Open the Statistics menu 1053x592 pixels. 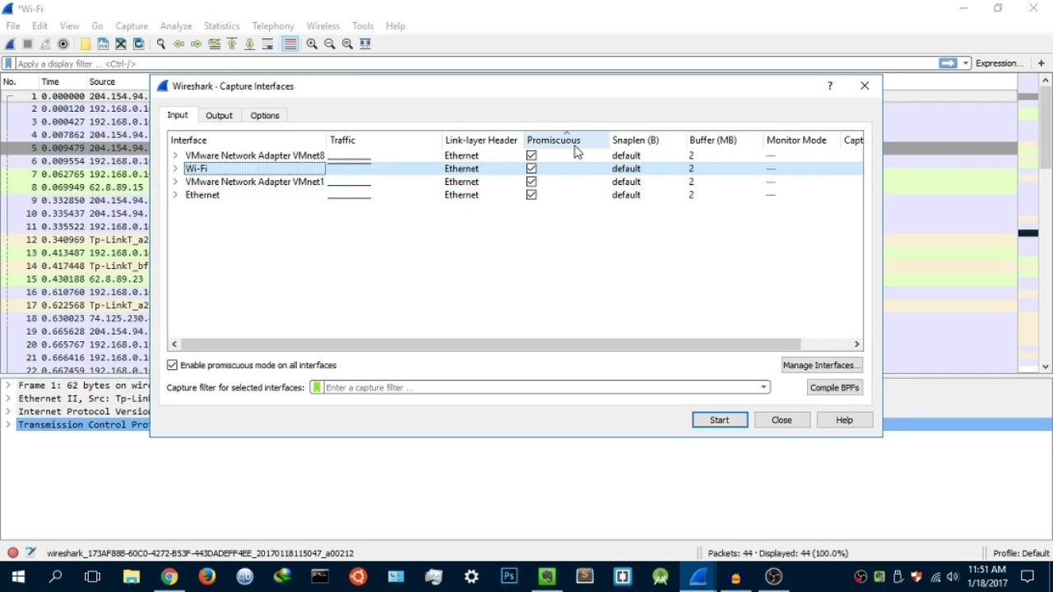pos(221,26)
